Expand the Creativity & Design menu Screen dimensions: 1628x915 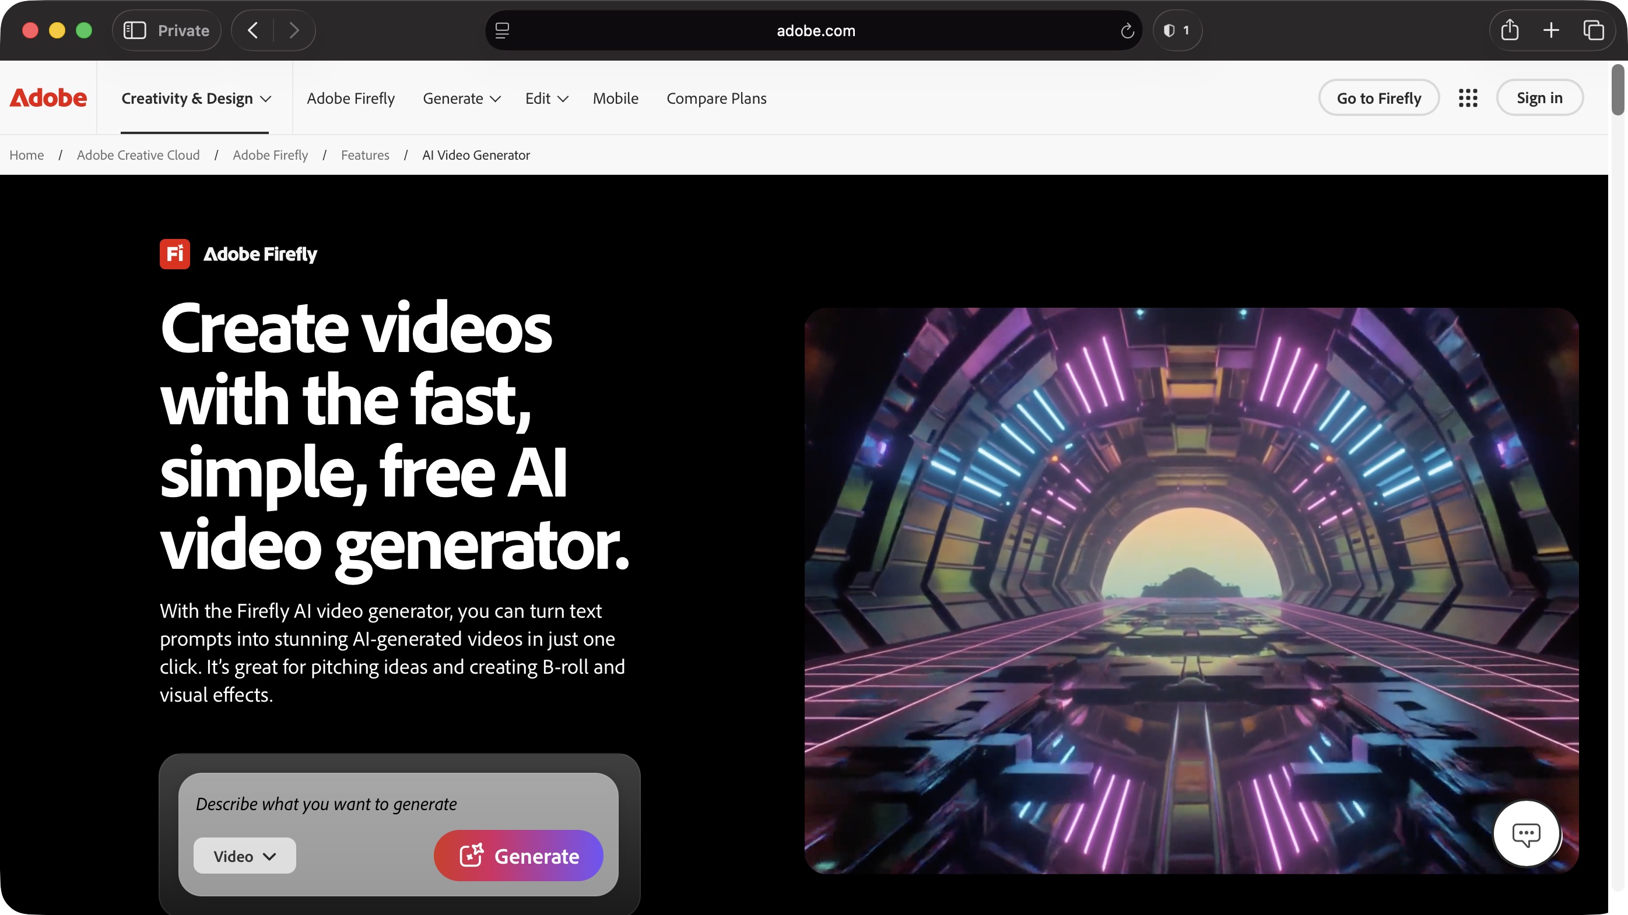click(x=196, y=98)
